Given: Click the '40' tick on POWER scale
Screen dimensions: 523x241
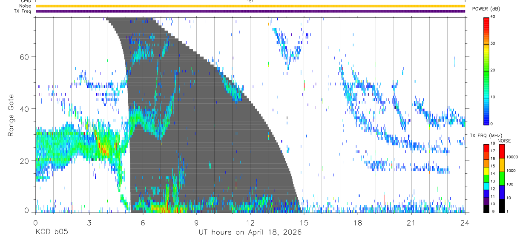Looking at the screenshot, I should pos(493,17).
